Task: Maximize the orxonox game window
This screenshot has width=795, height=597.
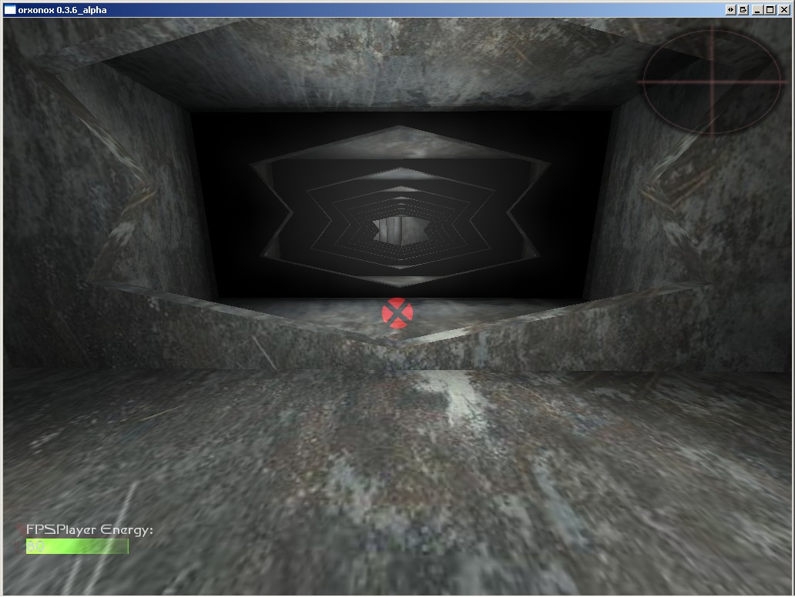Action: pyautogui.click(x=770, y=10)
